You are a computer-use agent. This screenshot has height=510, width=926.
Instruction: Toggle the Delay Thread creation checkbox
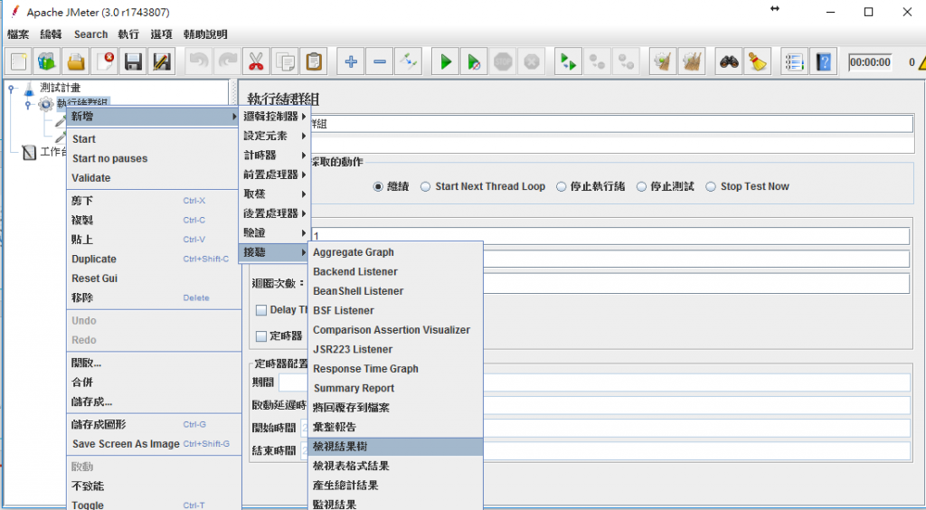pos(261,310)
